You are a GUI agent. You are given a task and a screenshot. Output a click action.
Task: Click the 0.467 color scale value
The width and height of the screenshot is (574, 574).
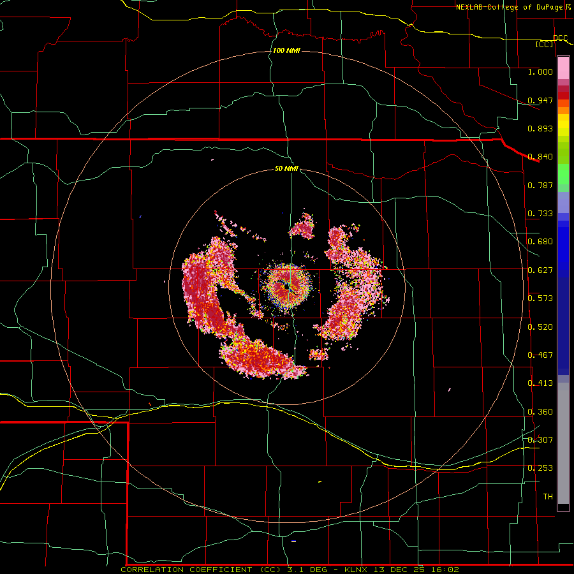coord(540,355)
